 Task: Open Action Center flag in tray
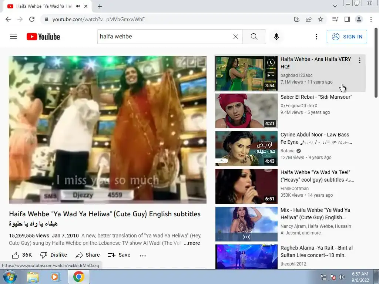[333, 277]
